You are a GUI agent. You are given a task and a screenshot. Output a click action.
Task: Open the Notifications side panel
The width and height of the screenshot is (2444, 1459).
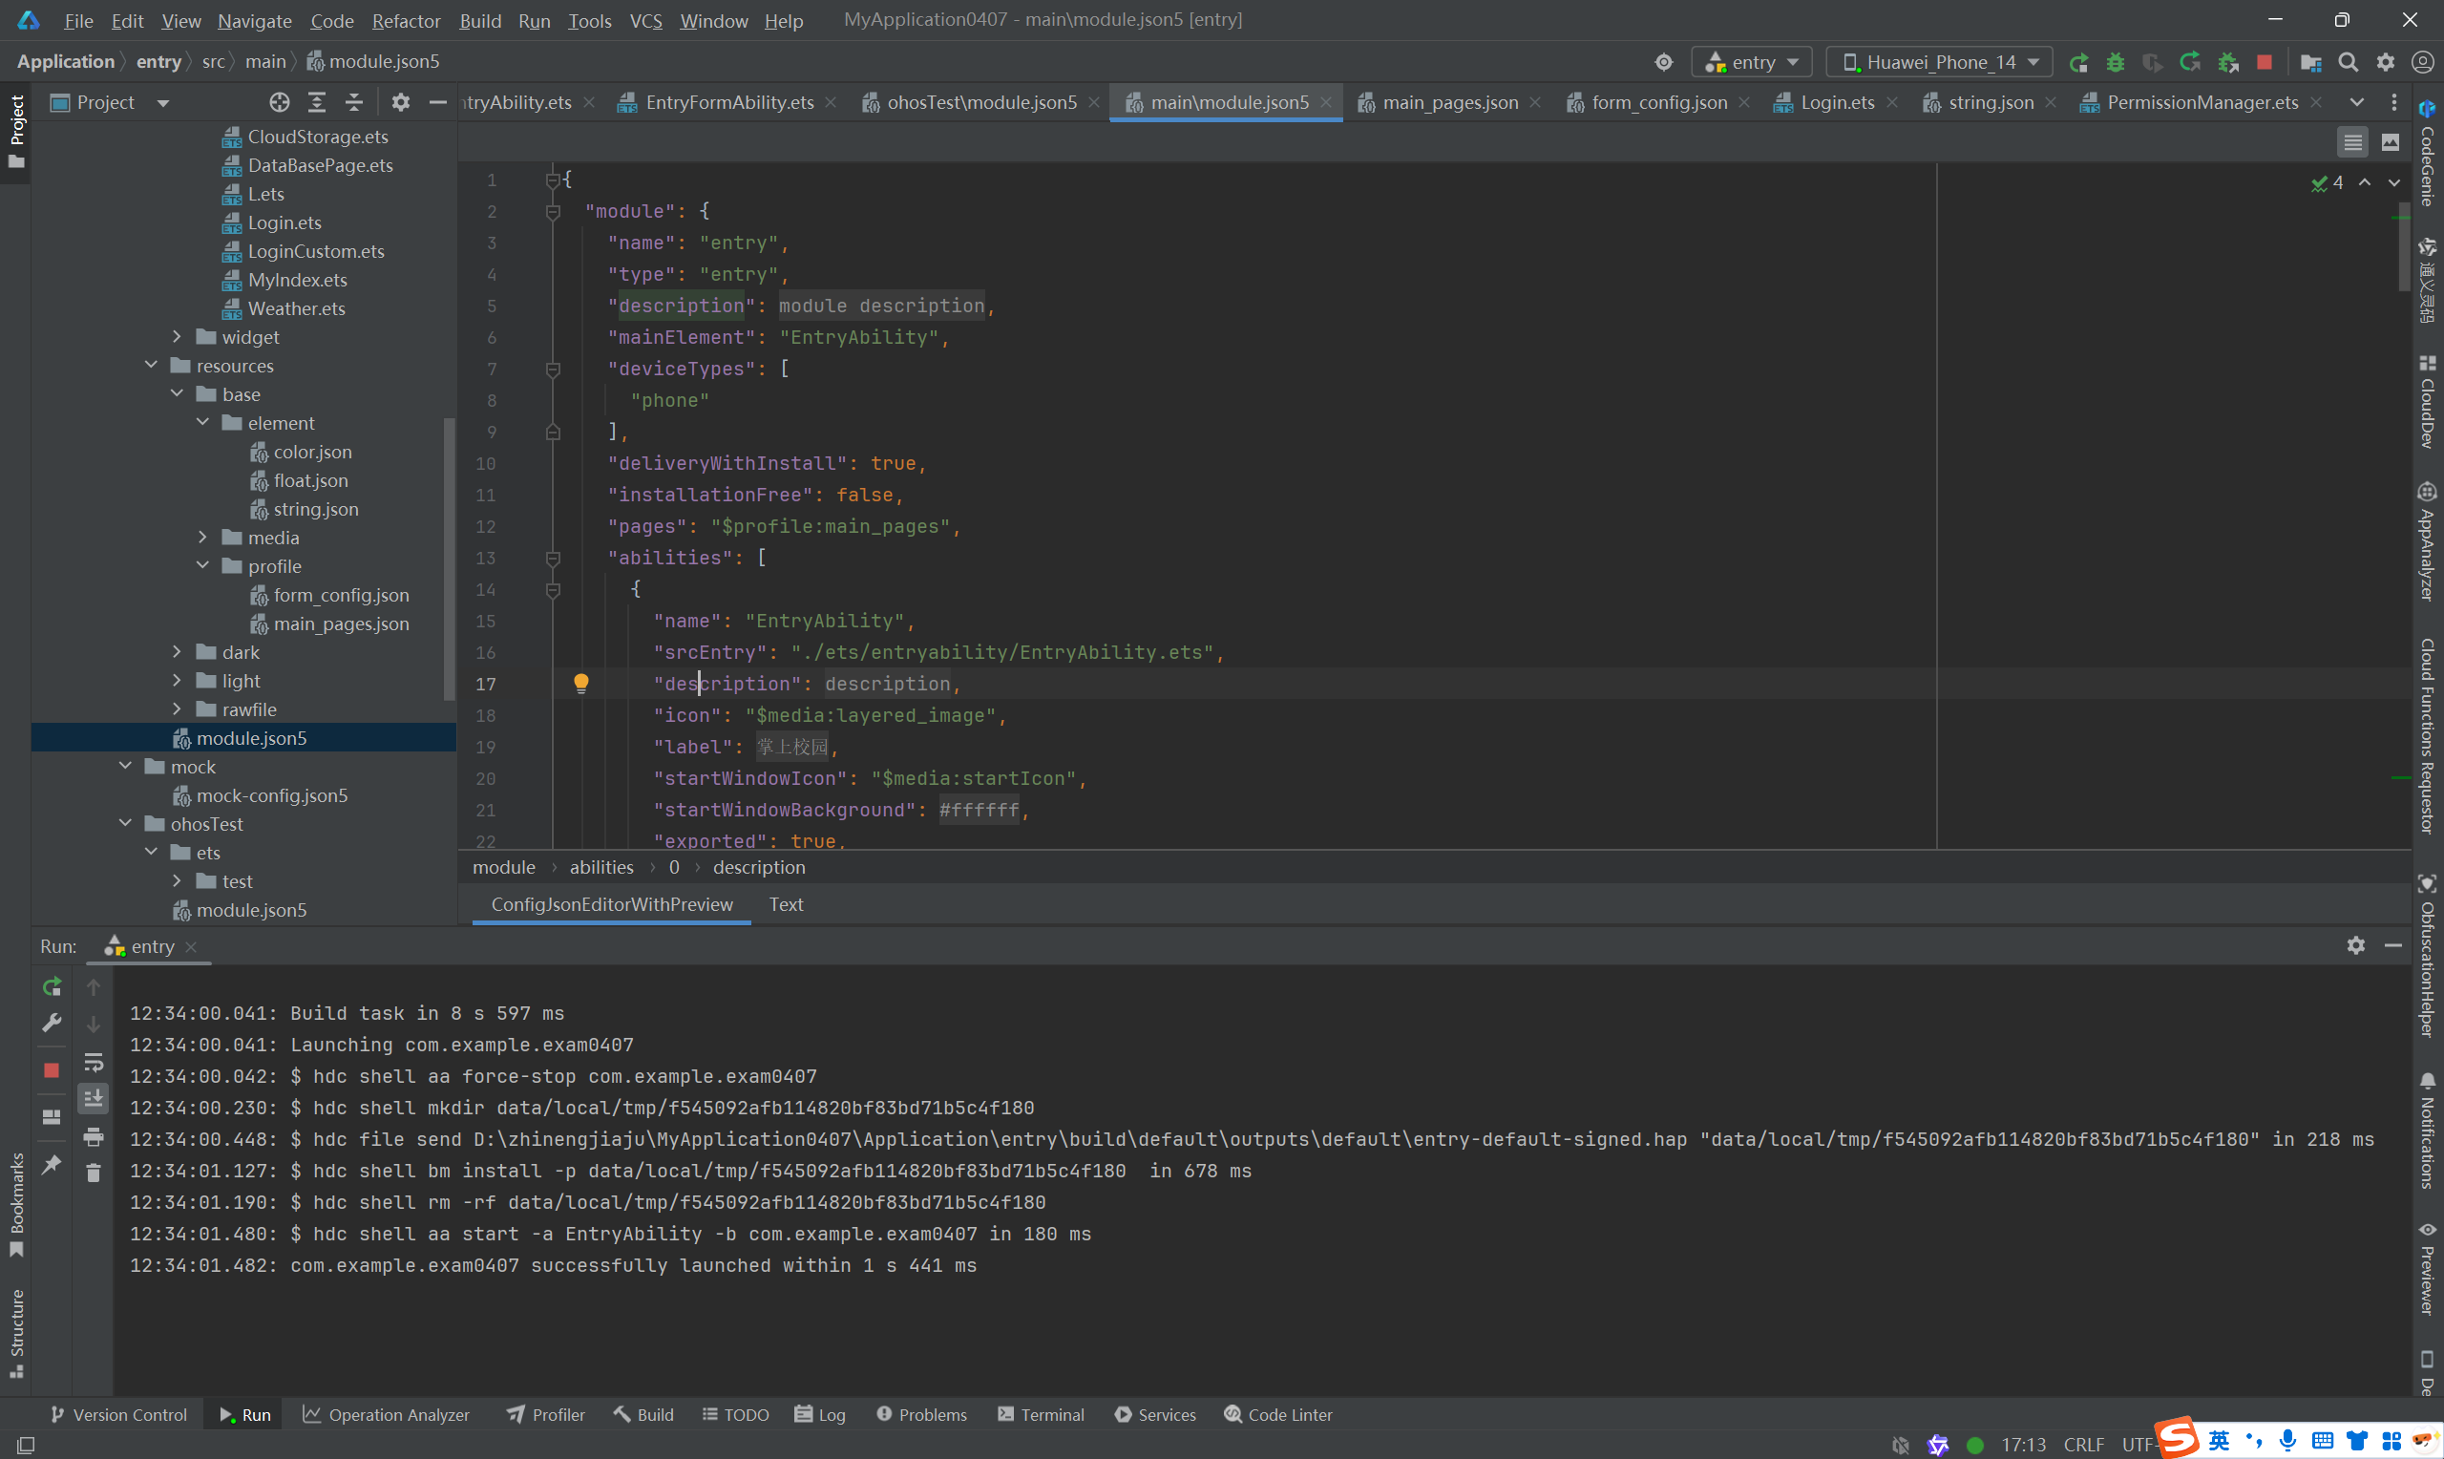(x=2426, y=1131)
